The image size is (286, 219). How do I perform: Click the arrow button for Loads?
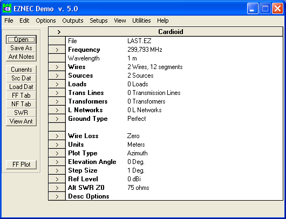pyautogui.click(x=57, y=84)
